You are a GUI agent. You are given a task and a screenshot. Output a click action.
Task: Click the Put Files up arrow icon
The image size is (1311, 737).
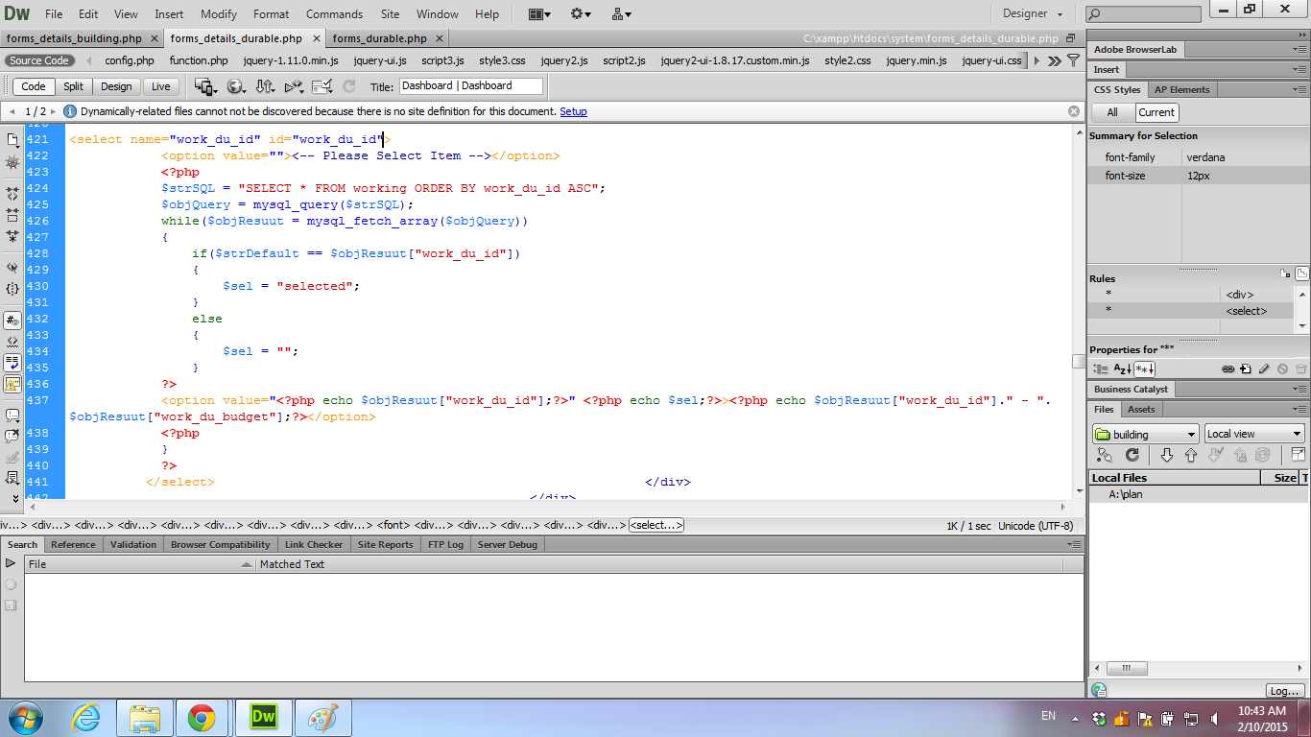[1191, 455]
